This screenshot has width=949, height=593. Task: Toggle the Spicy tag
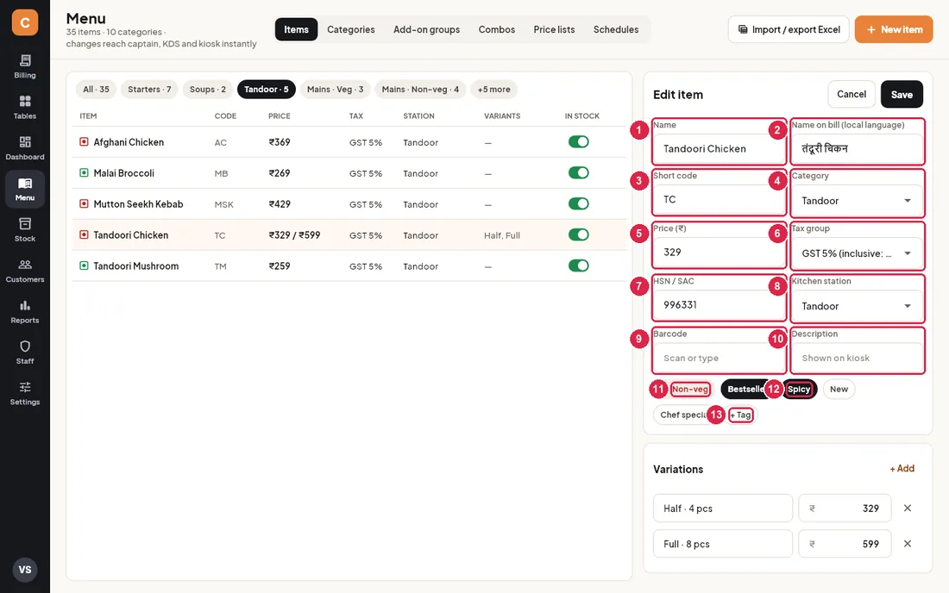click(799, 390)
